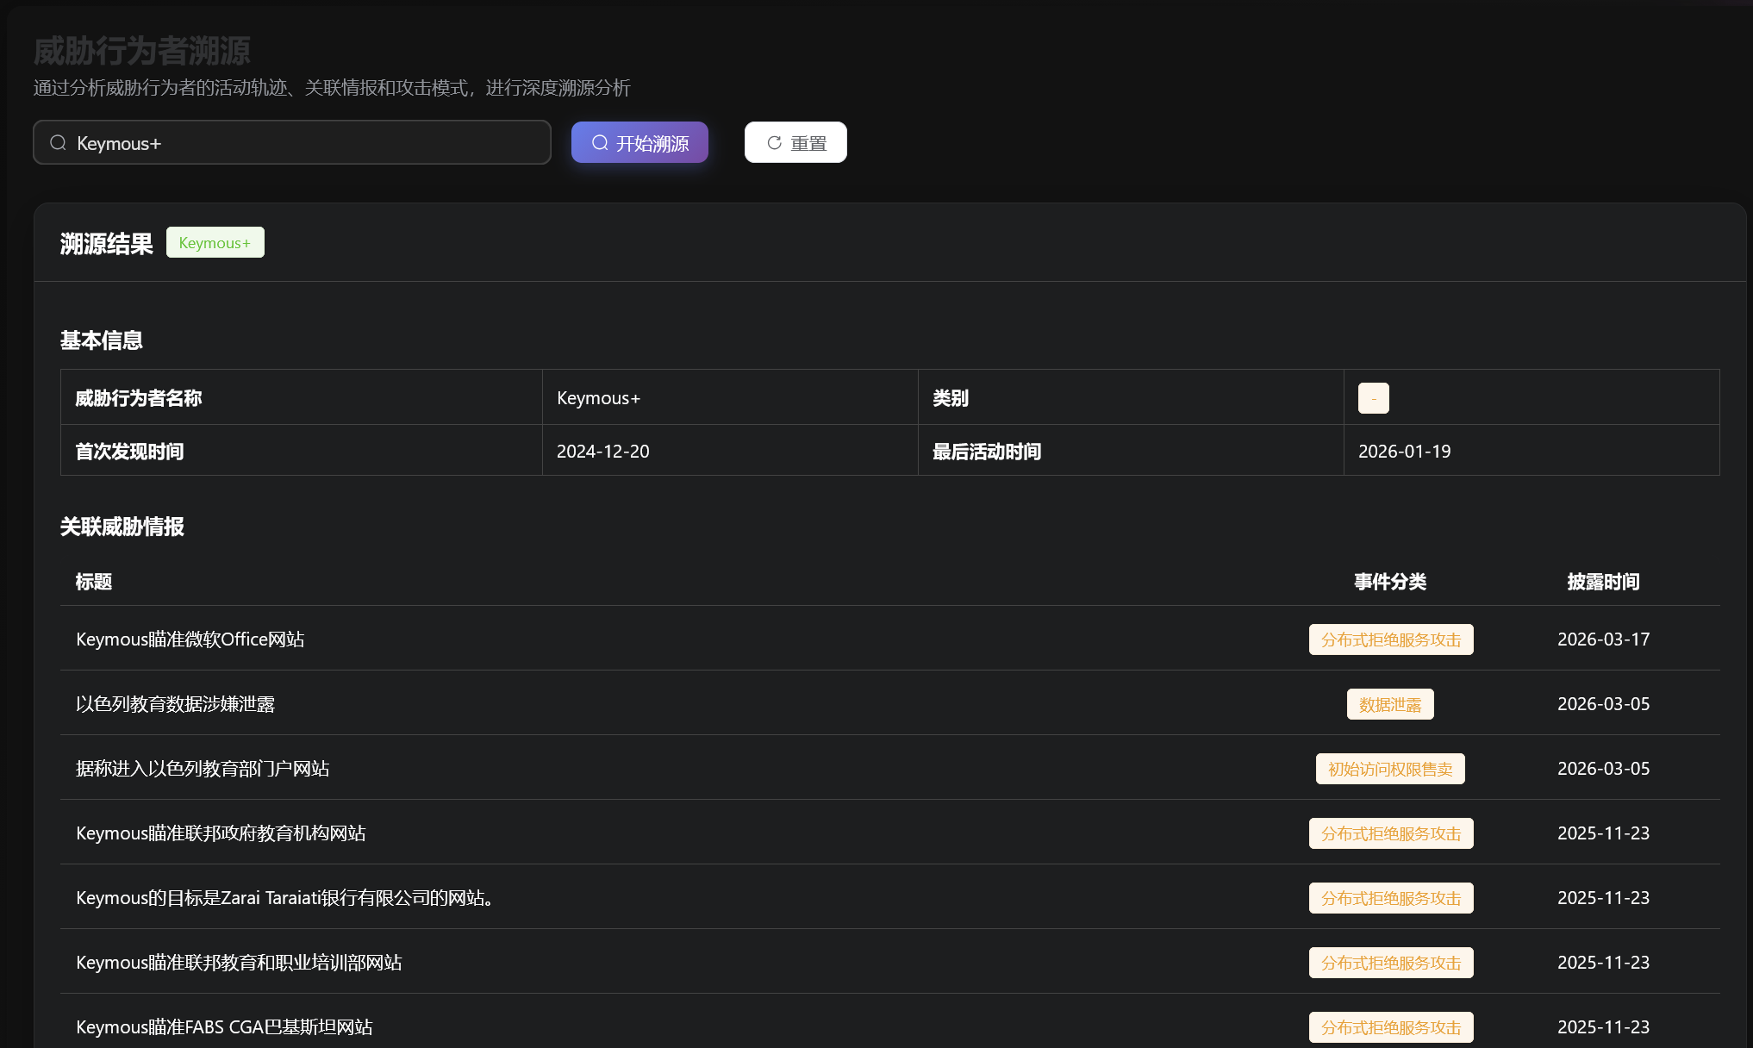1753x1048 pixels.
Task: Click the 事件分类 column header
Action: click(1389, 582)
